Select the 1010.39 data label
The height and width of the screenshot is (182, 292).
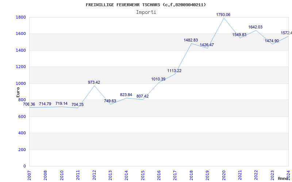pos(158,79)
